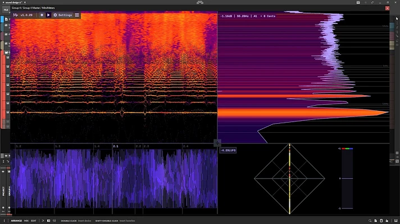Click the vertical dots icon before ARRANGE

click(4, 221)
